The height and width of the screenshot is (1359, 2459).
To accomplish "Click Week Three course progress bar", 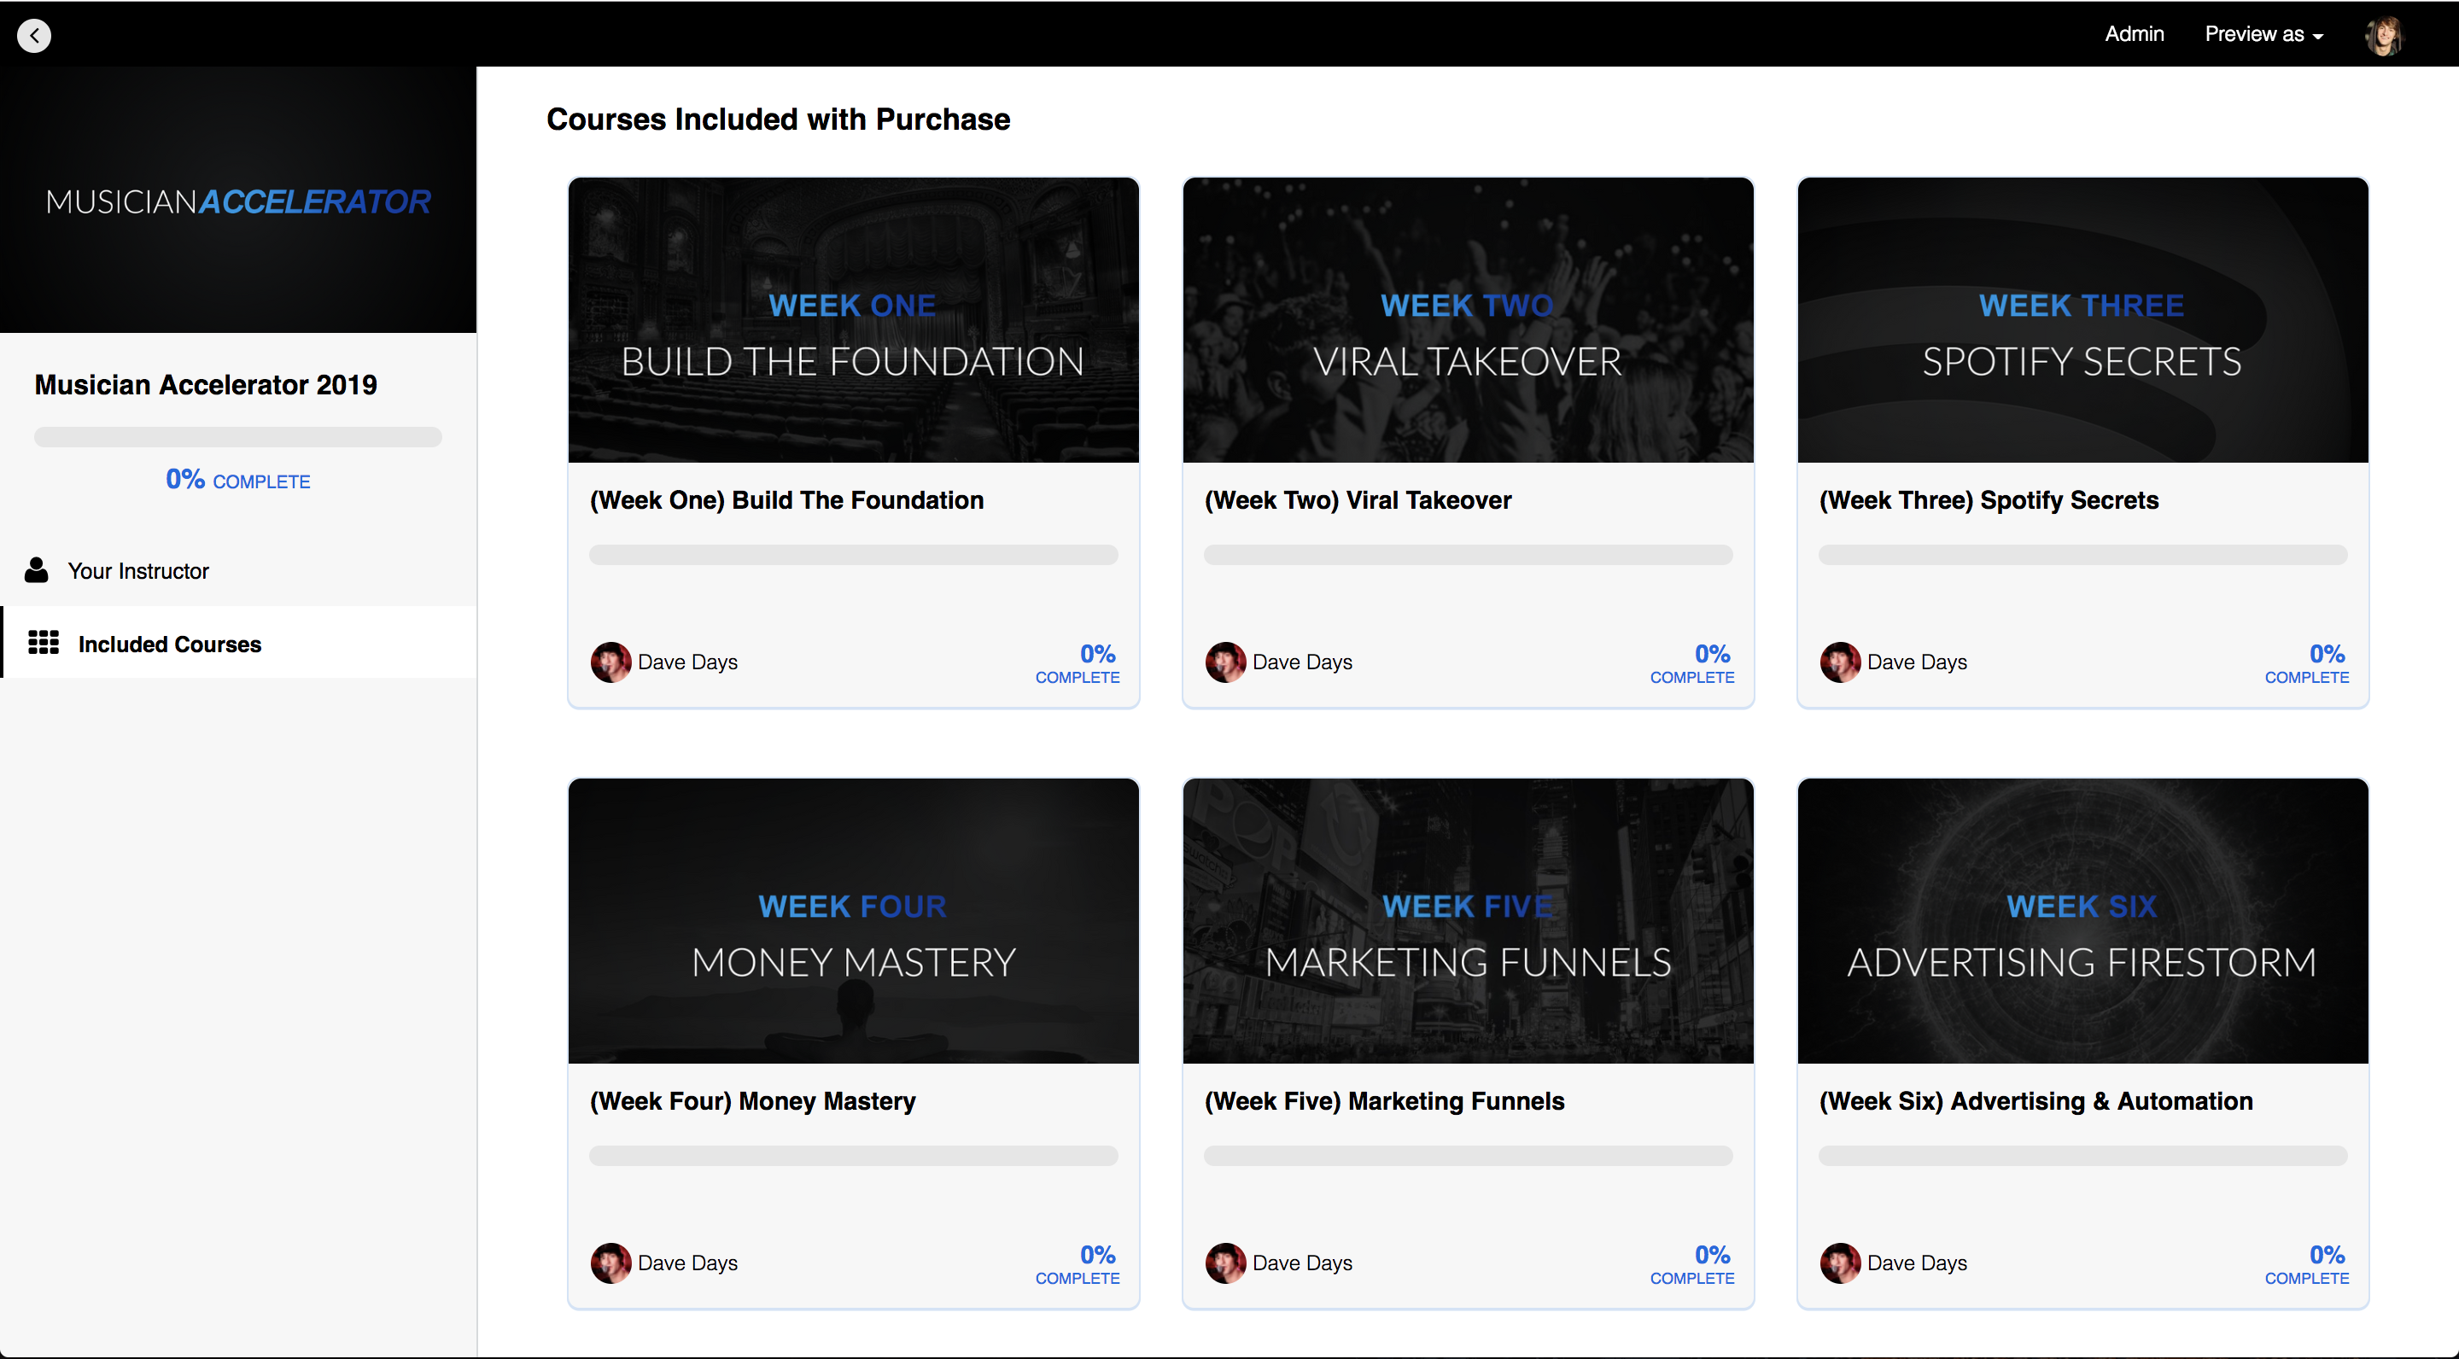I will (2083, 555).
